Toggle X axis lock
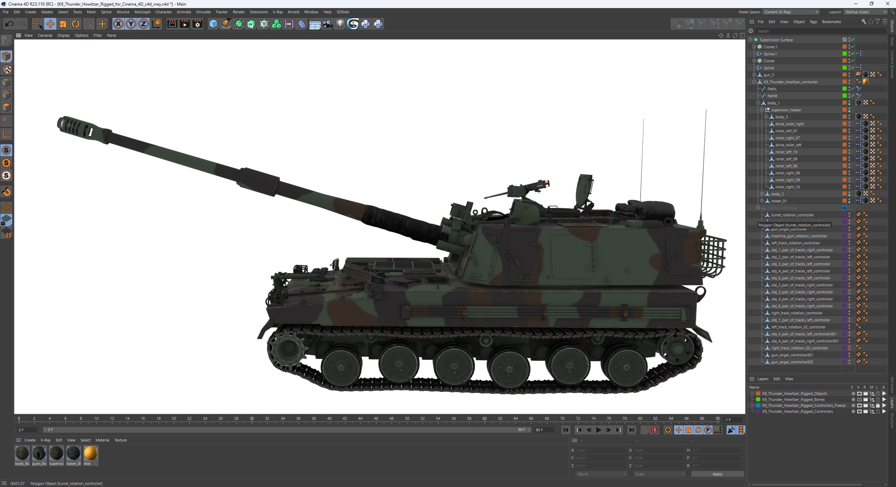 tap(118, 24)
